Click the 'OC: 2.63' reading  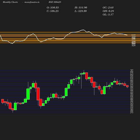pyautogui.click(x=108, y=8)
